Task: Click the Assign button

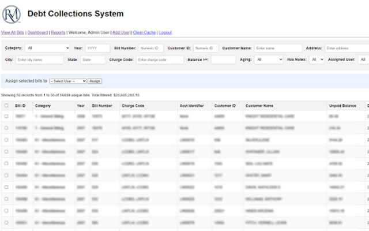Action: 95,81
